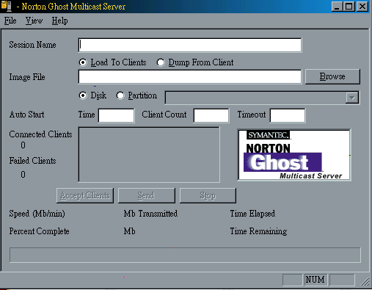Click the Session Name label

32,45
